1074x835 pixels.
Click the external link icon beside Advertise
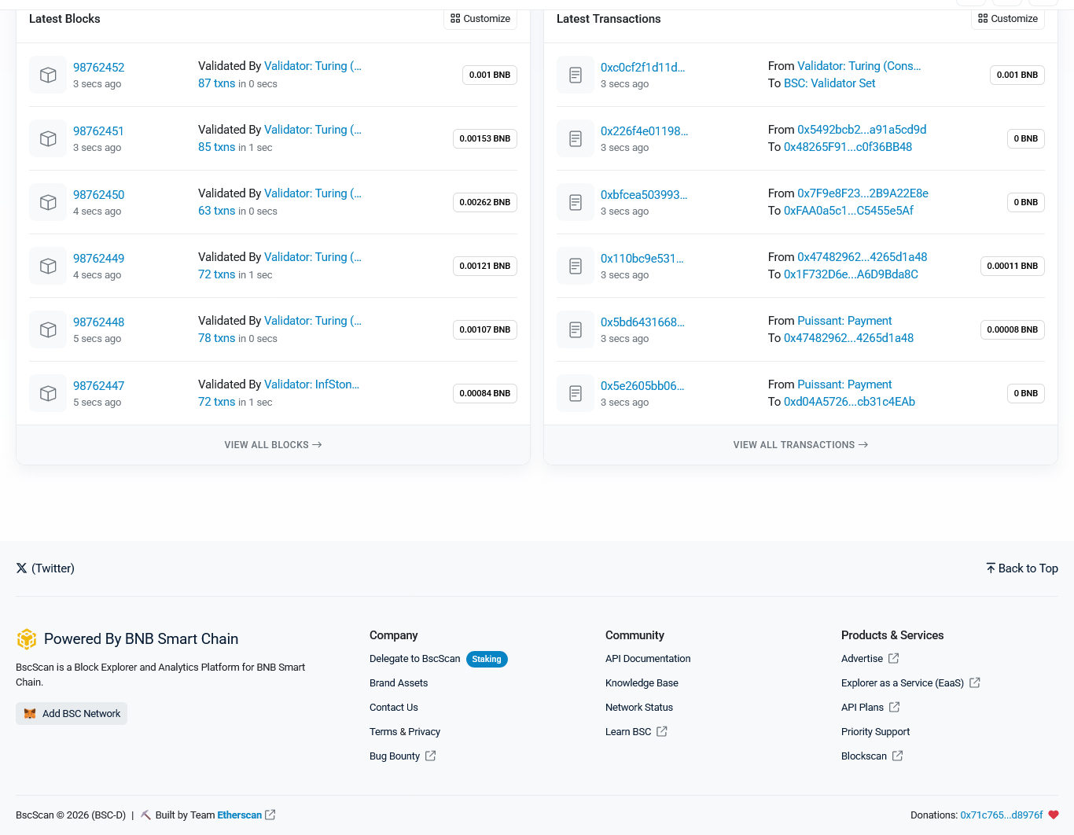[893, 659]
